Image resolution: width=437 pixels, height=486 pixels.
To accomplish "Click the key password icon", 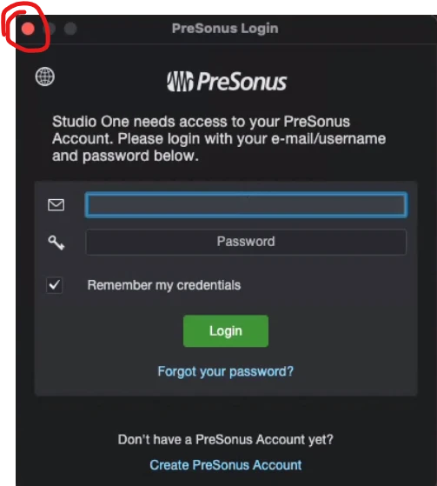I will click(56, 243).
